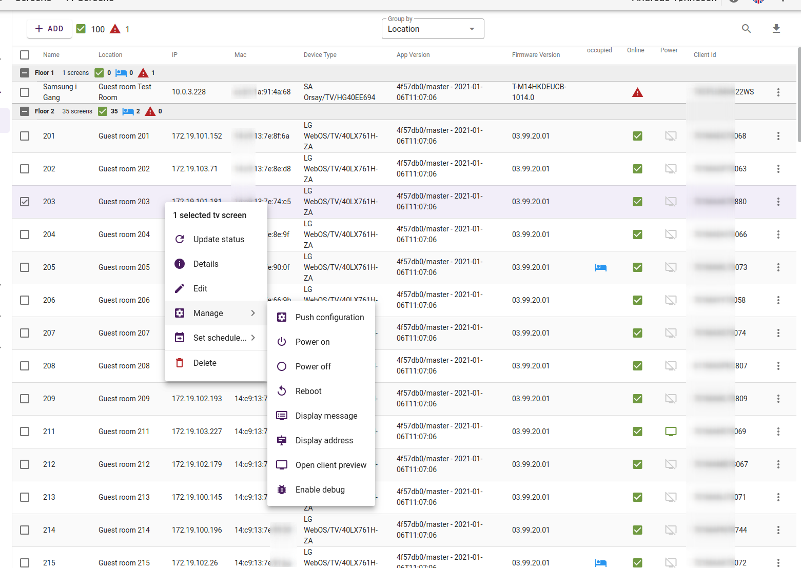Click the Delete trash icon

pyautogui.click(x=180, y=363)
